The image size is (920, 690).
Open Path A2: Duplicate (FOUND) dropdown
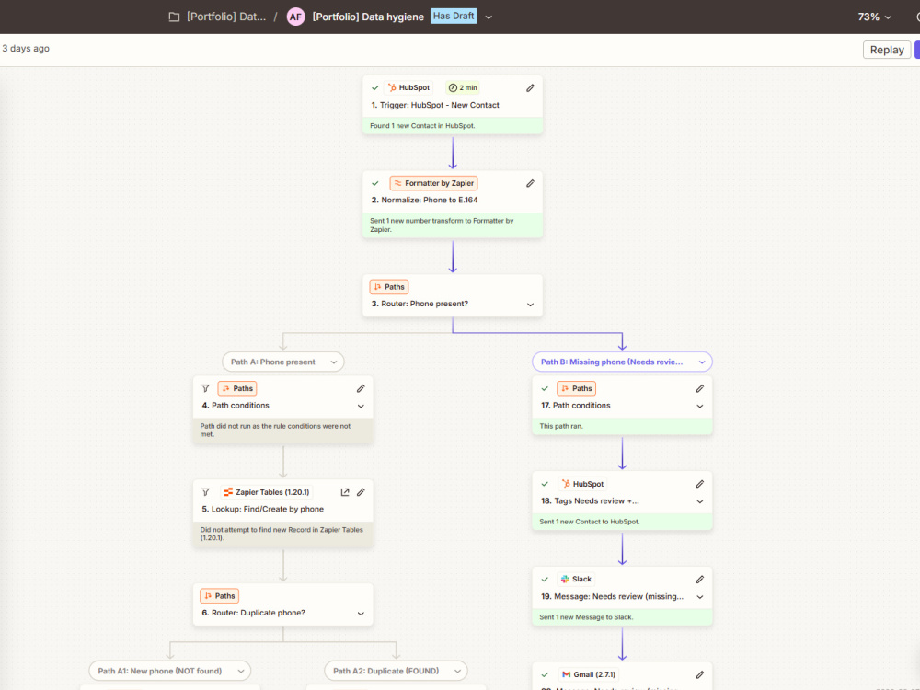(x=396, y=671)
